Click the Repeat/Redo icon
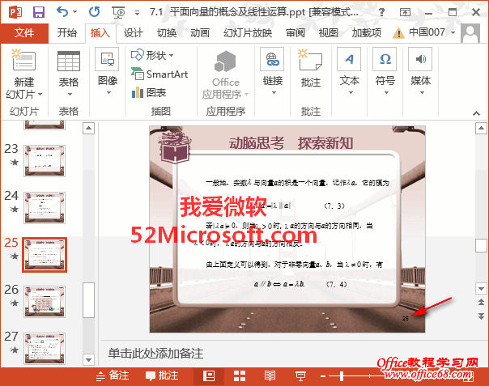The width and height of the screenshot is (489, 386). pyautogui.click(x=94, y=12)
